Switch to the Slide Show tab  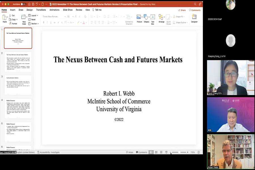(x=68, y=10)
